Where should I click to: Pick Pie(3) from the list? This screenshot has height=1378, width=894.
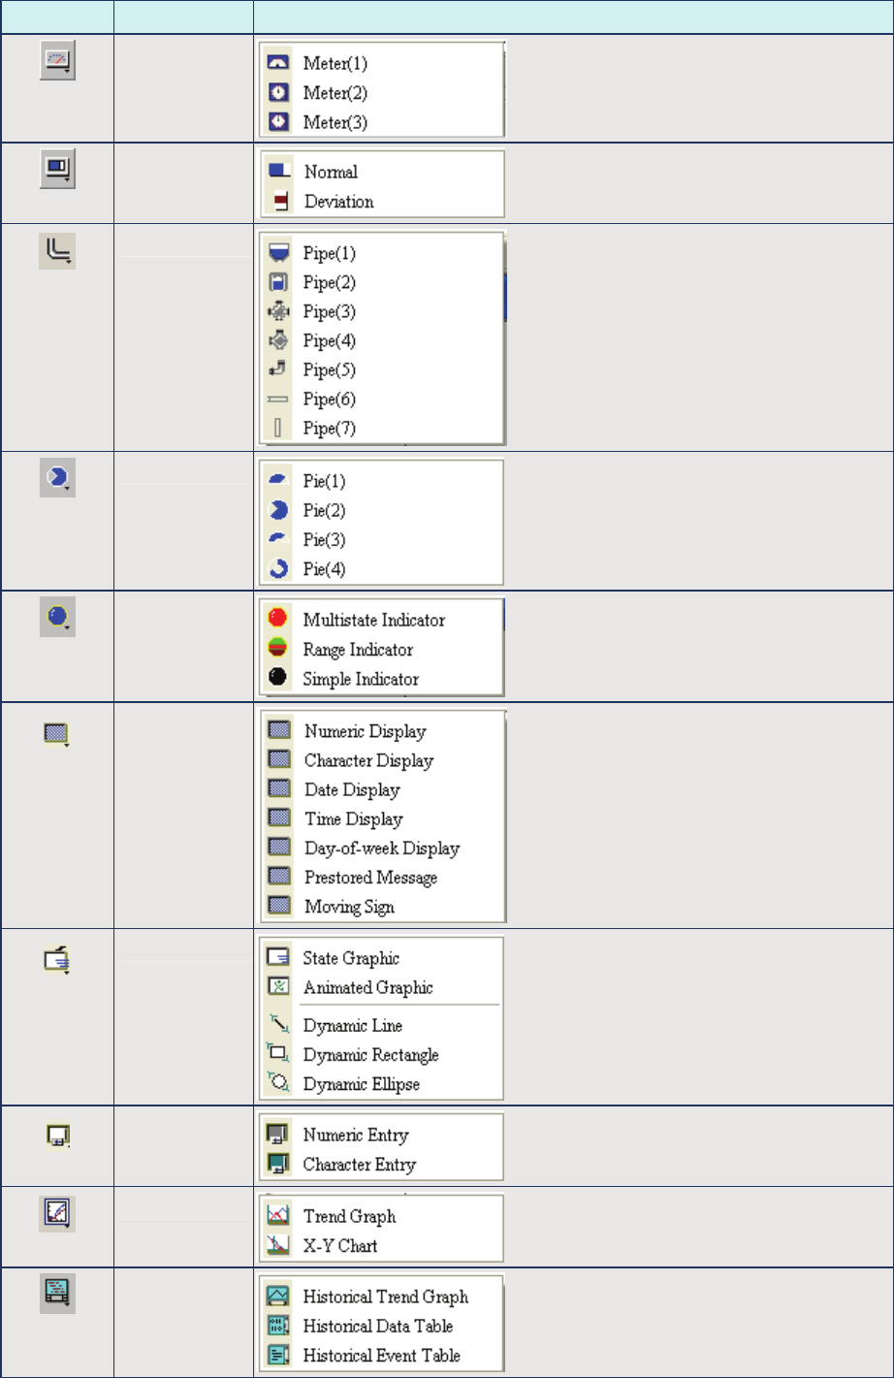(x=324, y=539)
